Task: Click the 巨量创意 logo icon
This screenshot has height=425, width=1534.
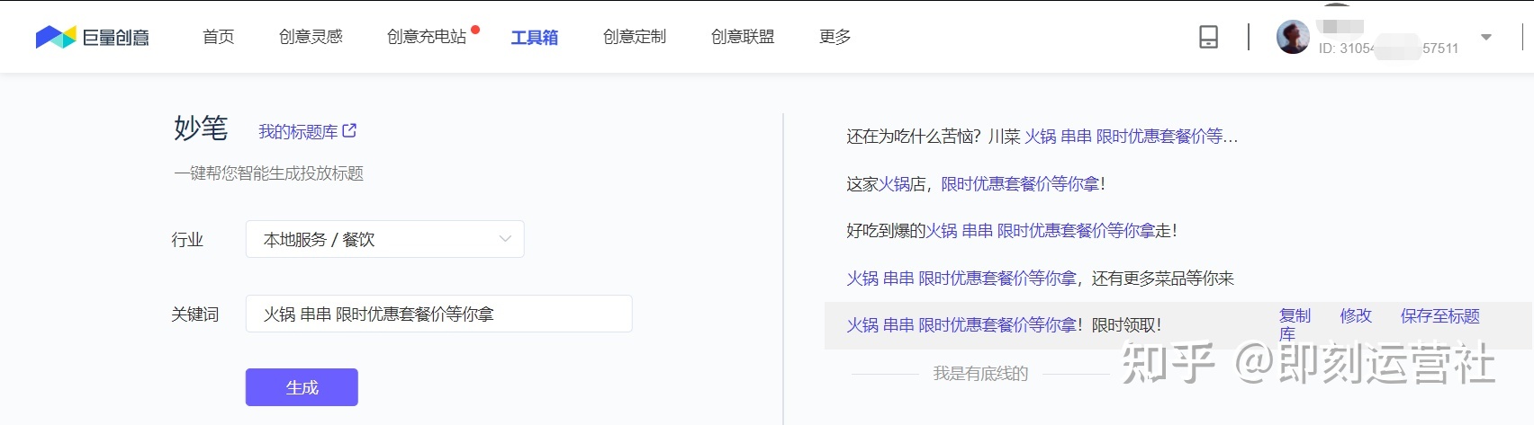Action: [55, 37]
